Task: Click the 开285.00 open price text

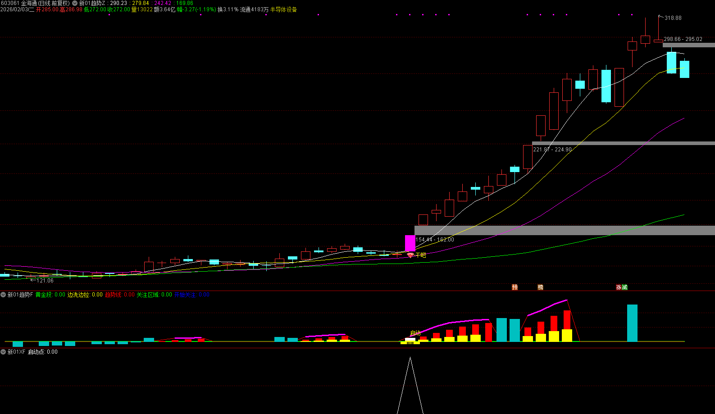Action: coord(47,9)
